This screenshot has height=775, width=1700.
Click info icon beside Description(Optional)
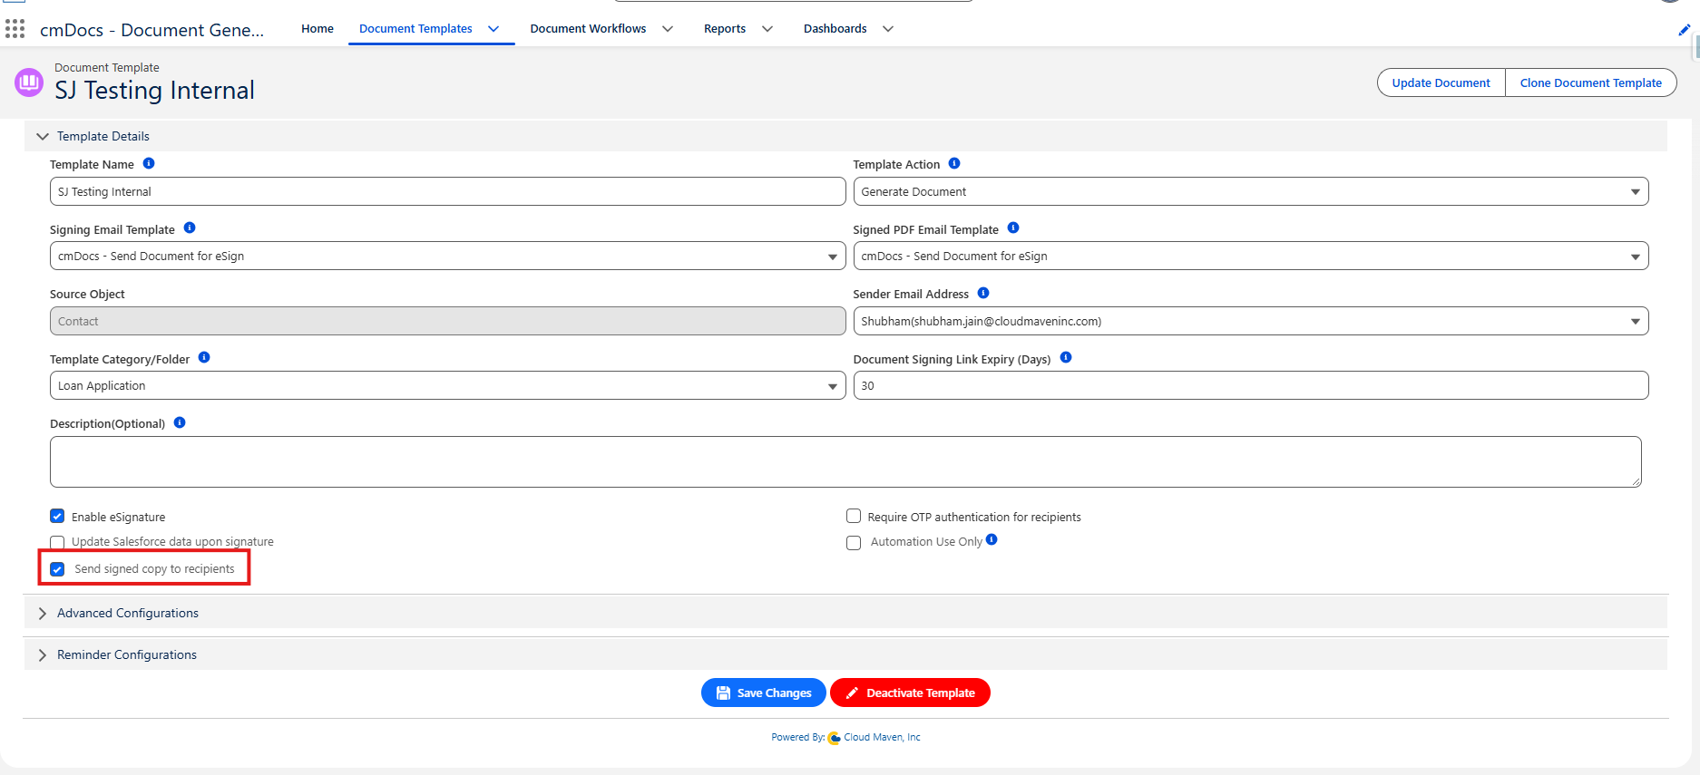[180, 422]
